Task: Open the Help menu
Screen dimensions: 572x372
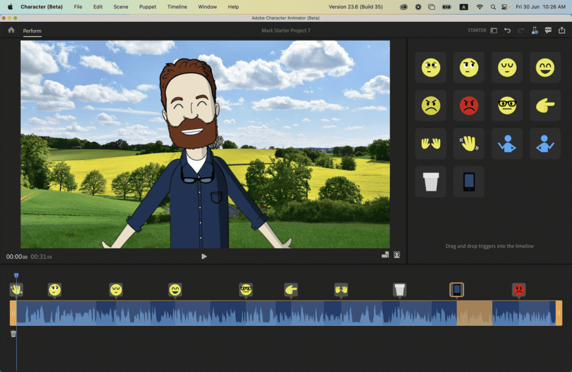Action: [x=233, y=7]
